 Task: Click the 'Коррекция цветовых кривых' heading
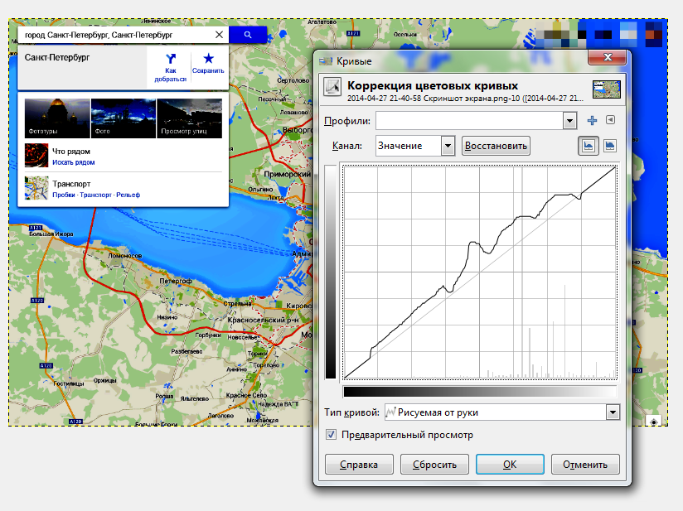433,86
